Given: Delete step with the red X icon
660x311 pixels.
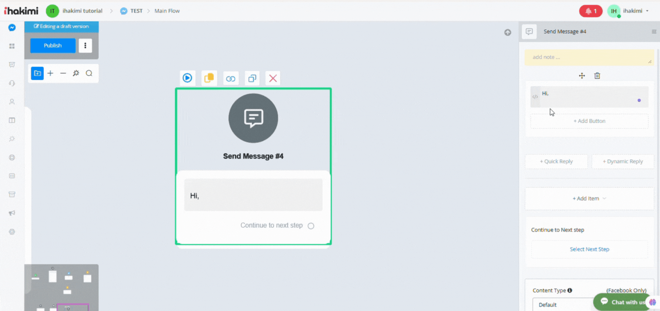Looking at the screenshot, I should pos(273,78).
